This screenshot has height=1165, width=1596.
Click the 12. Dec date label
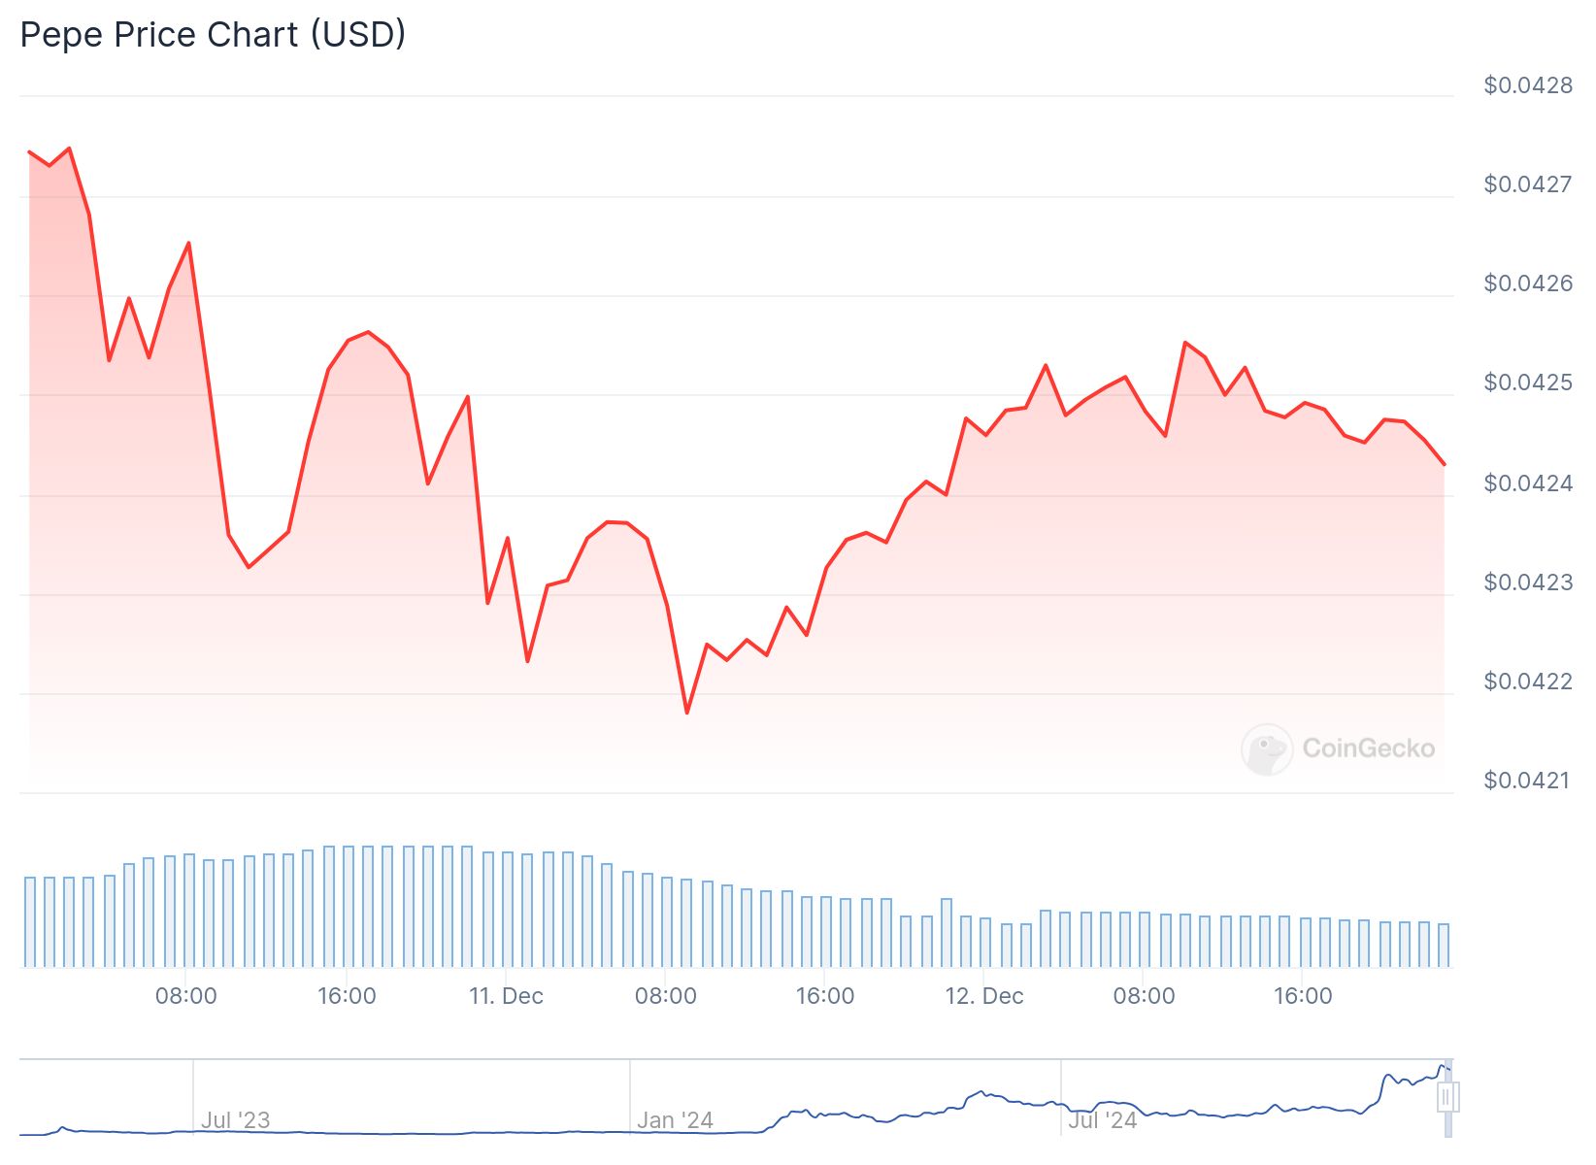(984, 996)
